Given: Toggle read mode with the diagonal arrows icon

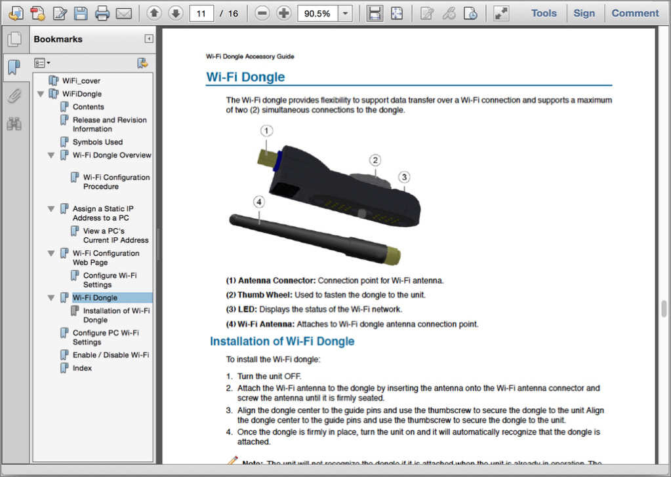Looking at the screenshot, I should 501,13.
